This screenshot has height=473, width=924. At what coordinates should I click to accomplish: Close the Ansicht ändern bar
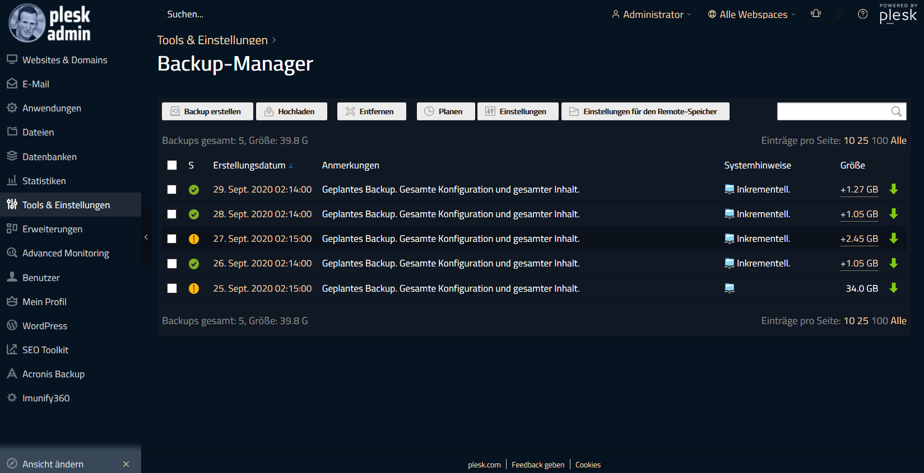[x=126, y=464]
